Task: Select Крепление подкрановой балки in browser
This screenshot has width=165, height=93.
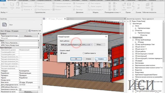Action: [146, 75]
